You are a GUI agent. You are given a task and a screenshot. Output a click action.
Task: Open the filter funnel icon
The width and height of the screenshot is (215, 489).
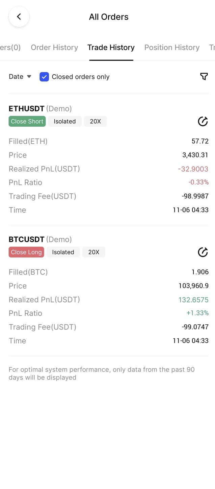pyautogui.click(x=204, y=77)
